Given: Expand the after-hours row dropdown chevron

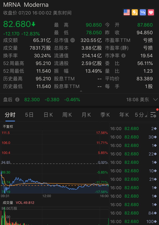Looking at the screenshot, I should pos(155,99).
